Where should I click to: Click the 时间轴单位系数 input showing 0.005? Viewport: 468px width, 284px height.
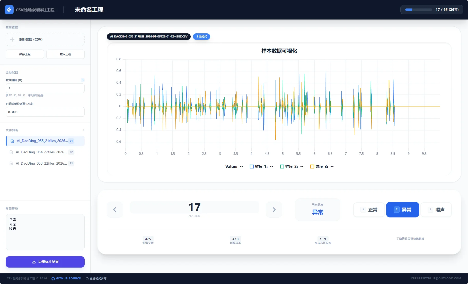pyautogui.click(x=45, y=112)
